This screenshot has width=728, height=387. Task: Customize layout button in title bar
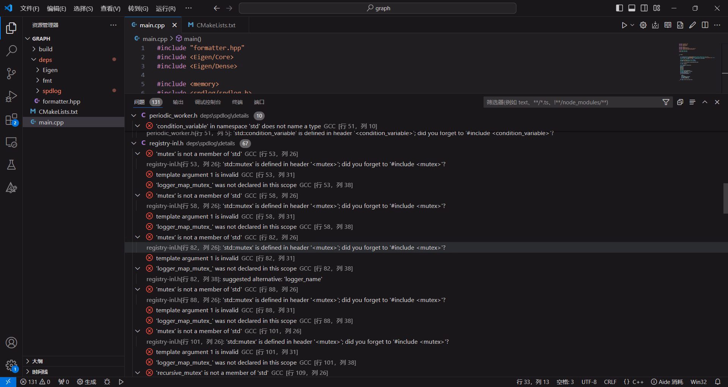[x=657, y=8]
